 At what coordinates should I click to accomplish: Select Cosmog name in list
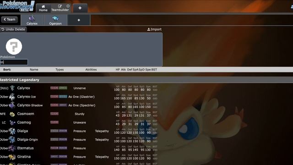[24, 122]
